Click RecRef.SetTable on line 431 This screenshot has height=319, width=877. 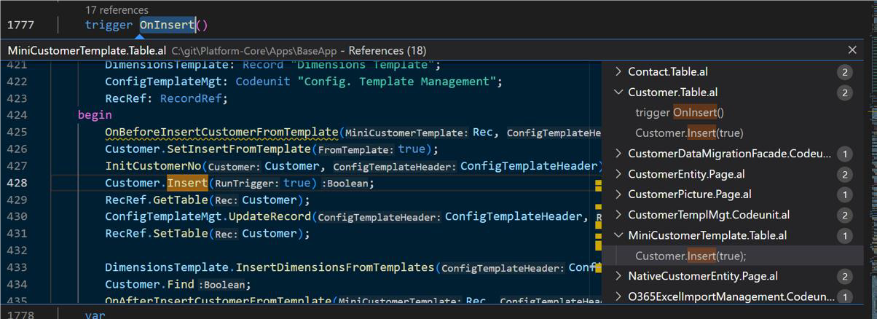tap(157, 233)
